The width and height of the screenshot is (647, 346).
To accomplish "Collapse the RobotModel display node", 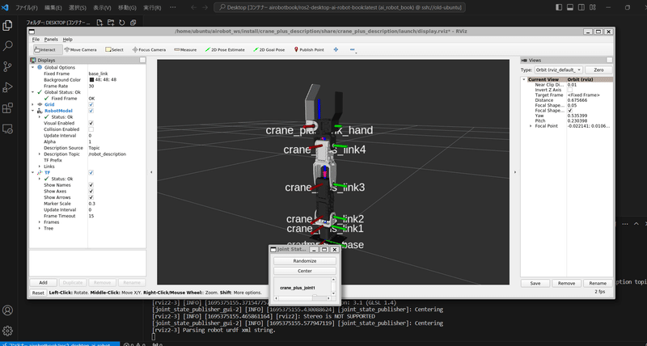I will 33,111.
